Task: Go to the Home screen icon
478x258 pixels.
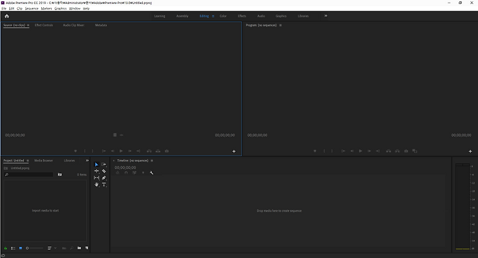Action: tap(7, 16)
